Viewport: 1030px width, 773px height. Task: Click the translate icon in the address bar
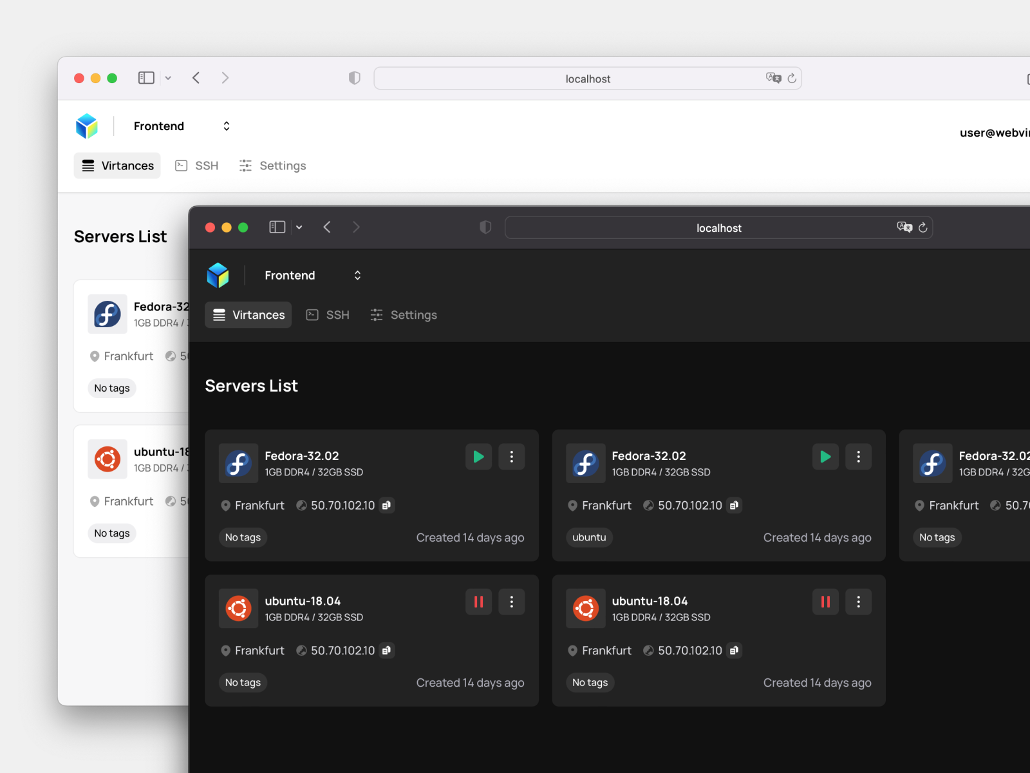click(904, 227)
